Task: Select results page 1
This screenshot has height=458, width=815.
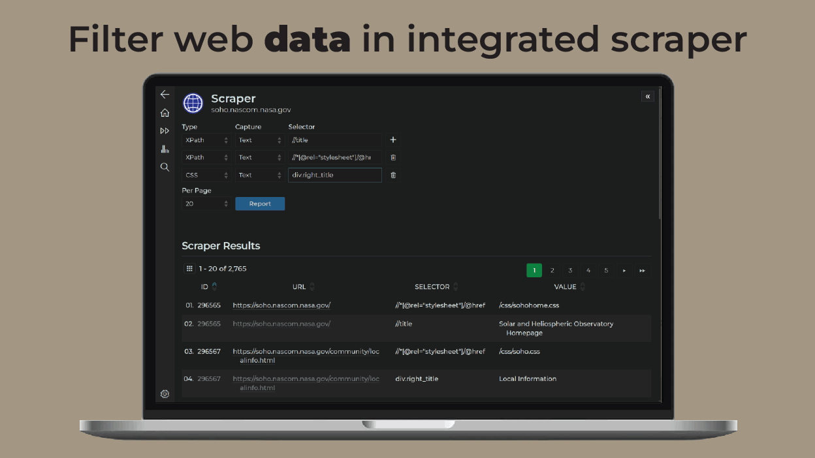Action: (x=534, y=270)
